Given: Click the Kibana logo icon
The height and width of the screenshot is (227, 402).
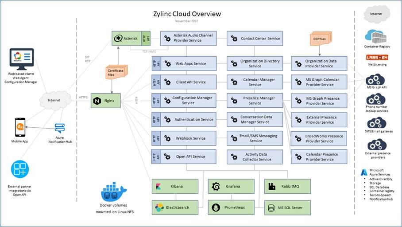Looking at the screenshot, I should click(159, 186).
